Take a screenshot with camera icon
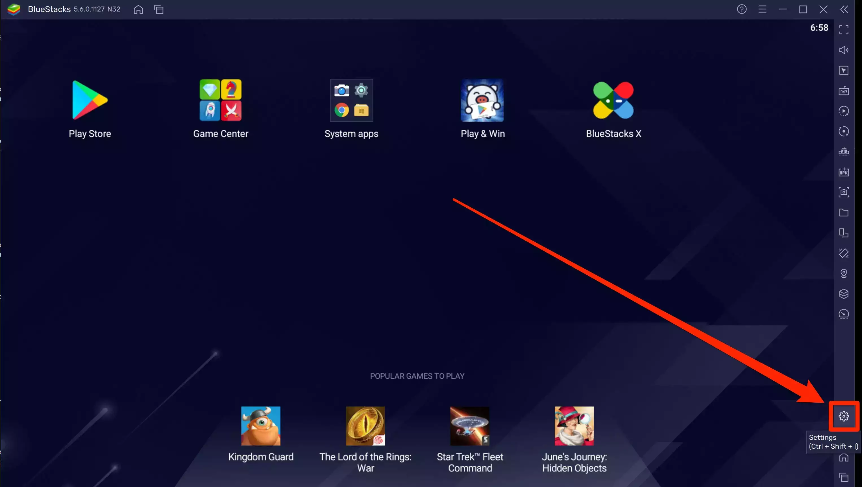Image resolution: width=862 pixels, height=487 pixels. click(844, 192)
